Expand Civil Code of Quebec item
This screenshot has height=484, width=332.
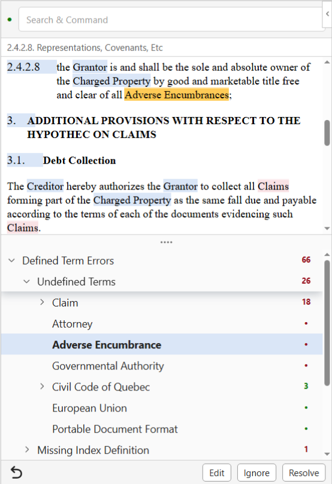[42, 386]
